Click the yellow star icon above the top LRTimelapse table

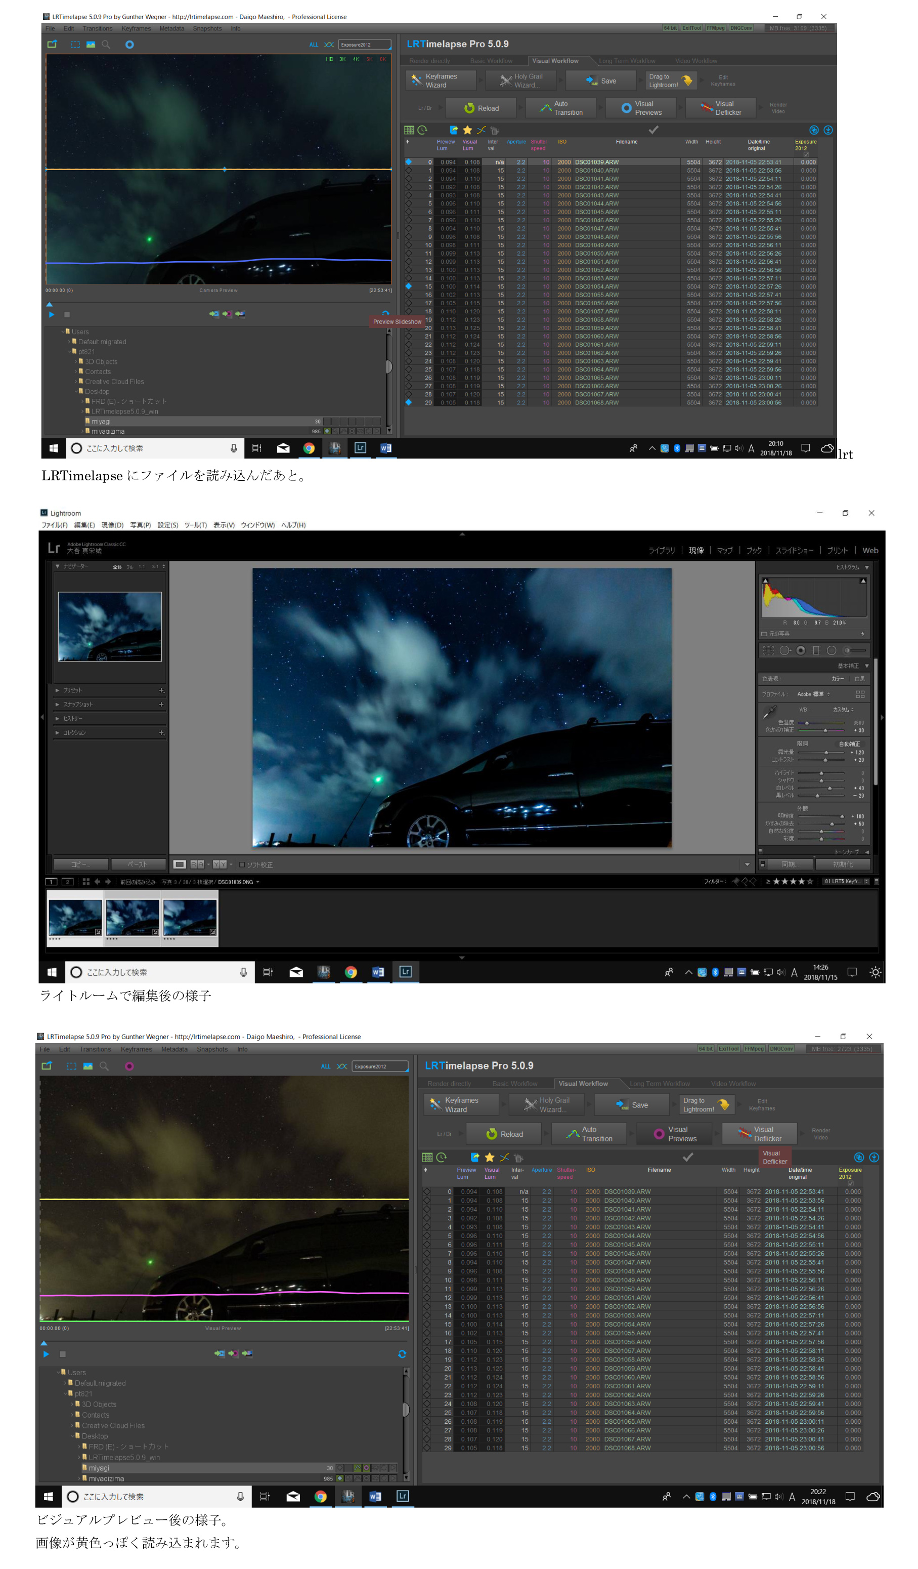point(467,130)
